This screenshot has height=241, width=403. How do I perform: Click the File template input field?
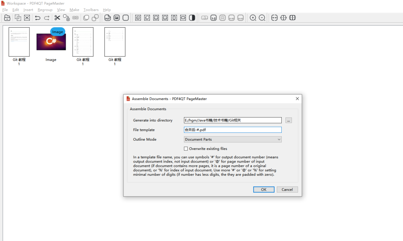pos(232,130)
